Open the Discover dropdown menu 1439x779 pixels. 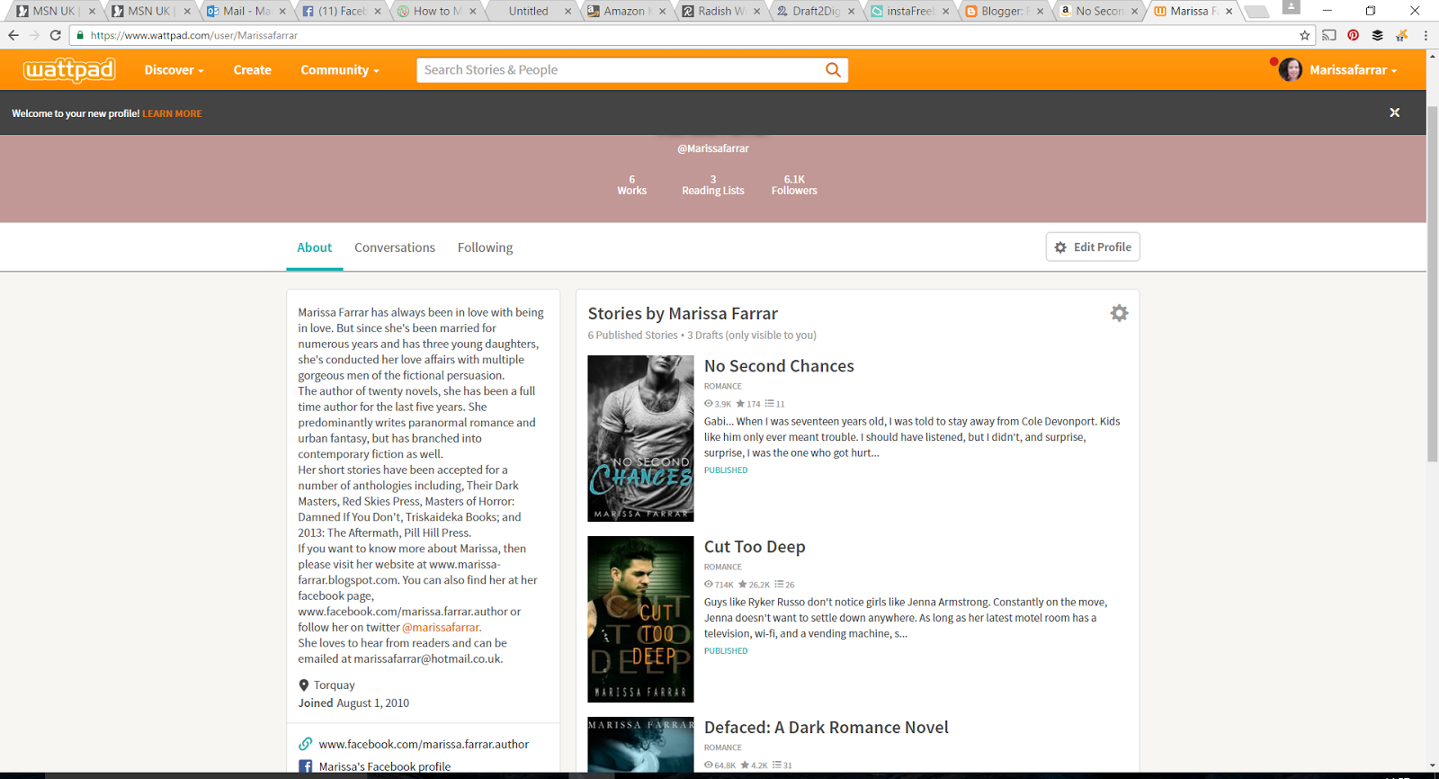tap(174, 70)
